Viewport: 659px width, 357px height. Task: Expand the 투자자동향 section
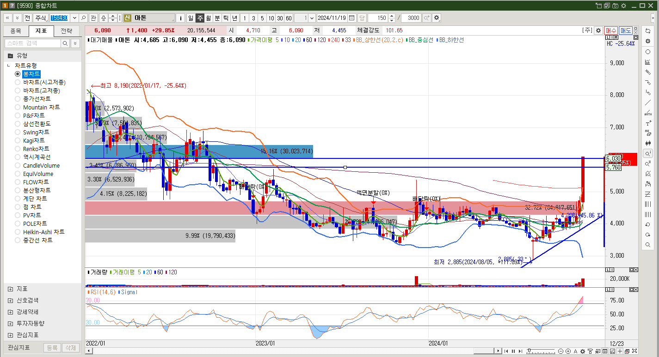10,323
